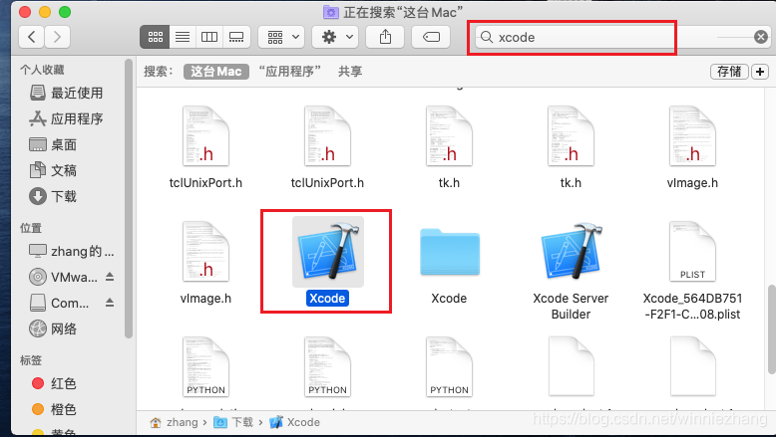
Task: Eject the VMwa... volume
Action: [110, 277]
